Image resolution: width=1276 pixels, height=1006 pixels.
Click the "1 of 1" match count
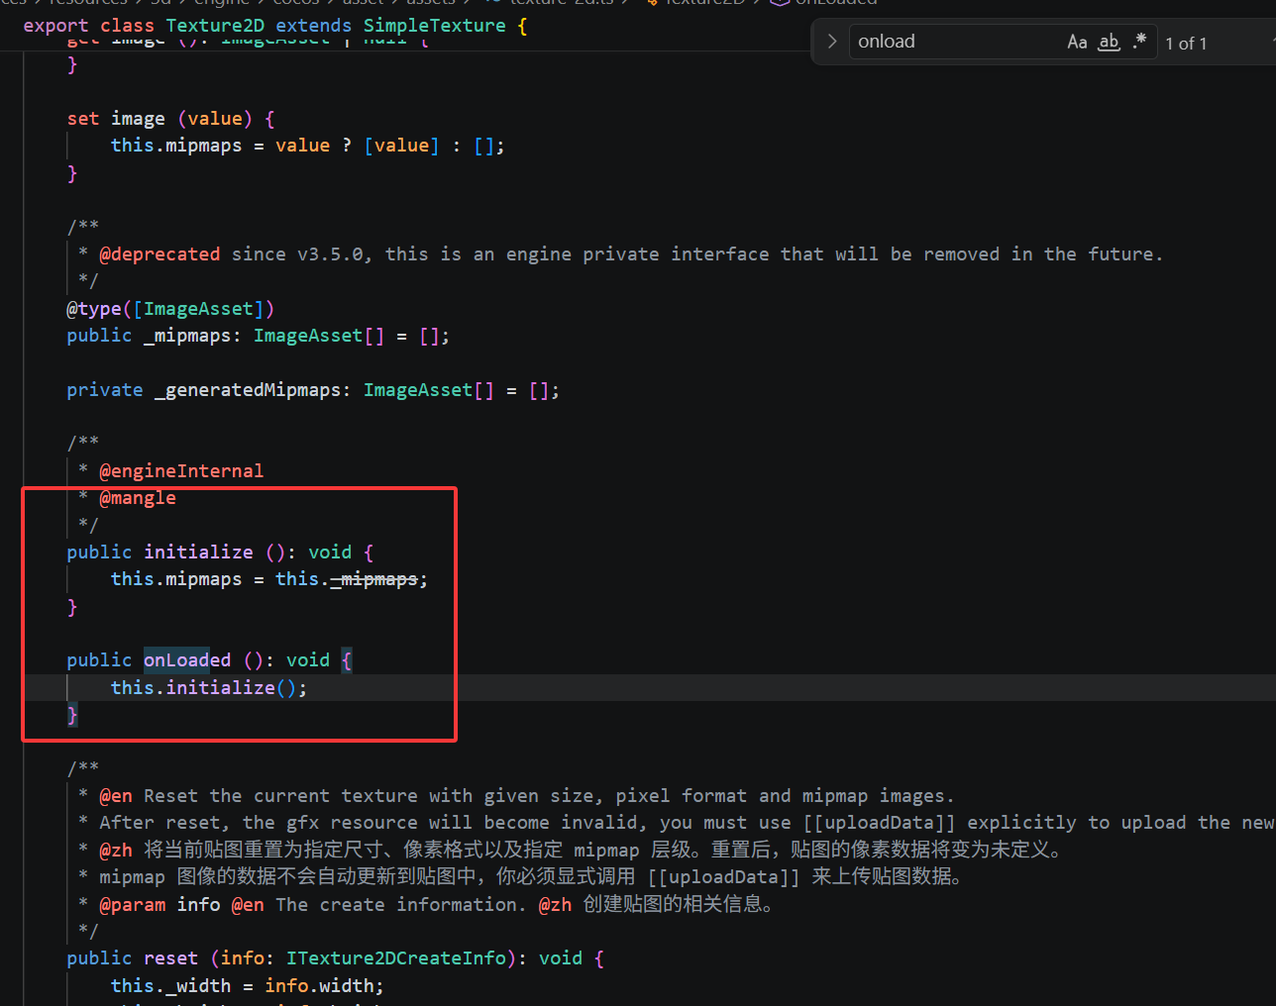(x=1186, y=44)
